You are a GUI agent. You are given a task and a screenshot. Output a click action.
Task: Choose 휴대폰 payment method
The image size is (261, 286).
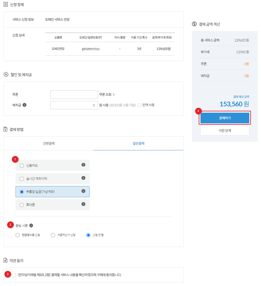(x=22, y=205)
